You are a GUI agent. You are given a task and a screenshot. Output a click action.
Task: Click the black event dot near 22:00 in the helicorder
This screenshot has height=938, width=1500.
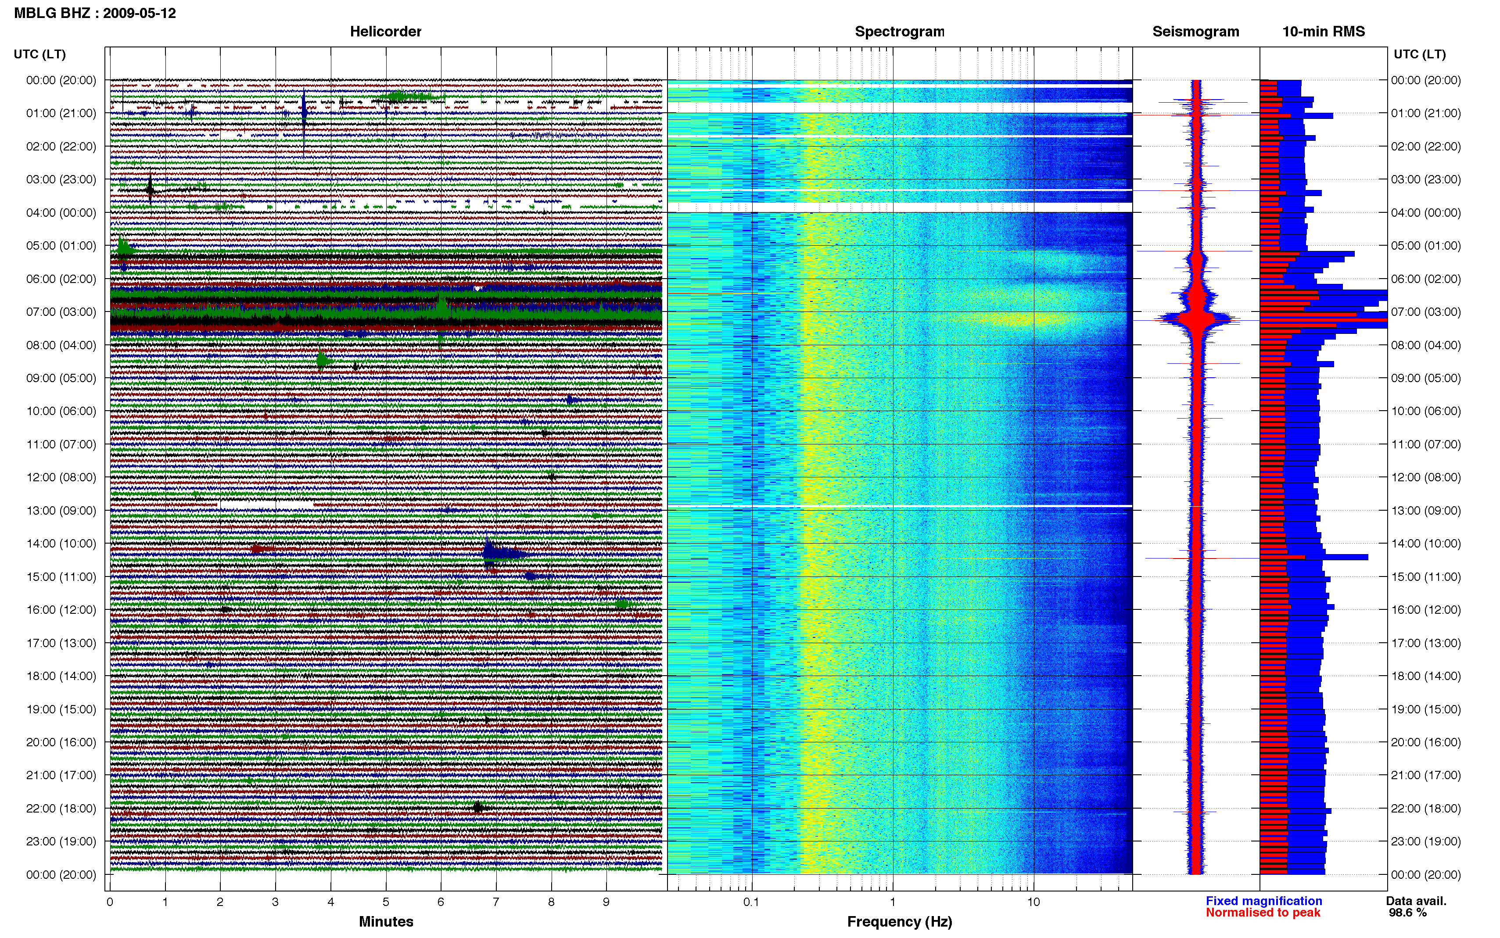[x=477, y=807]
